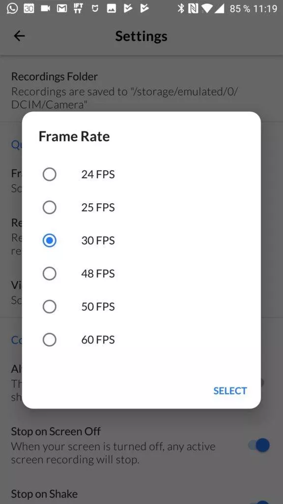Open the Gmail notification icon
Screen dimensions: 283x504
point(62,9)
